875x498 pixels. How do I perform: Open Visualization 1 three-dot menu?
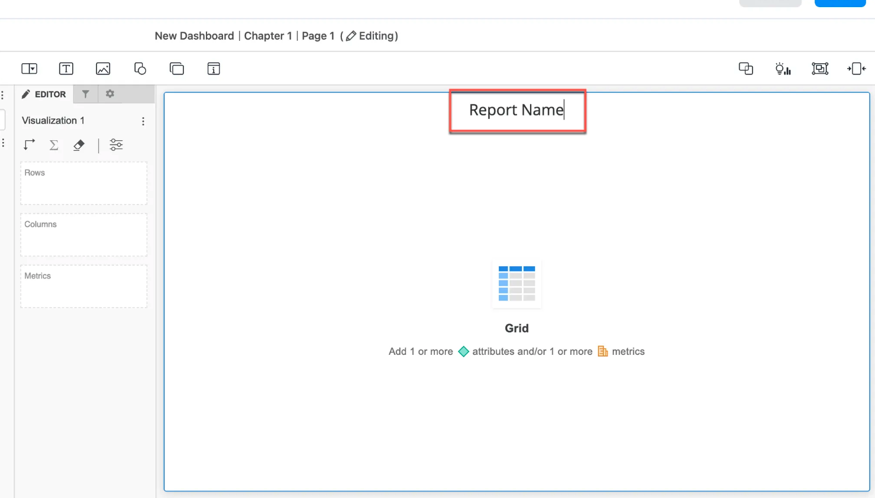[143, 121]
